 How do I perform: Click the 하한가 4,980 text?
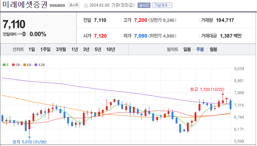click(x=162, y=36)
